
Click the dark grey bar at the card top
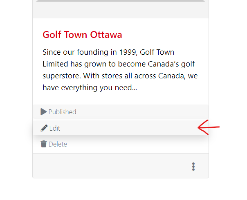pyautogui.click(x=121, y=1)
